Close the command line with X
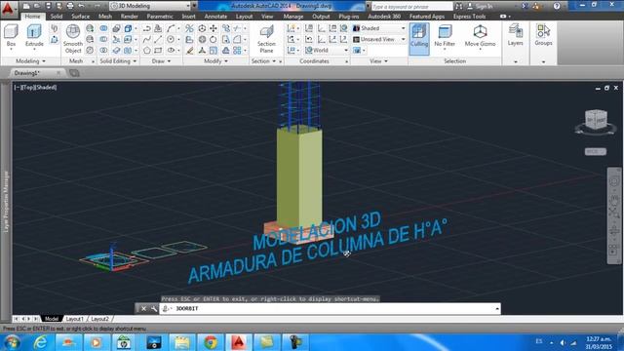This screenshot has width=624, height=351. [x=143, y=308]
